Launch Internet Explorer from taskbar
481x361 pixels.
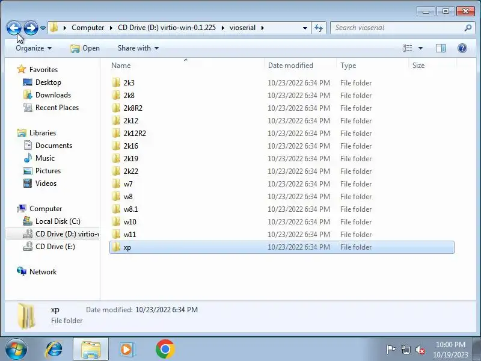[x=54, y=350]
